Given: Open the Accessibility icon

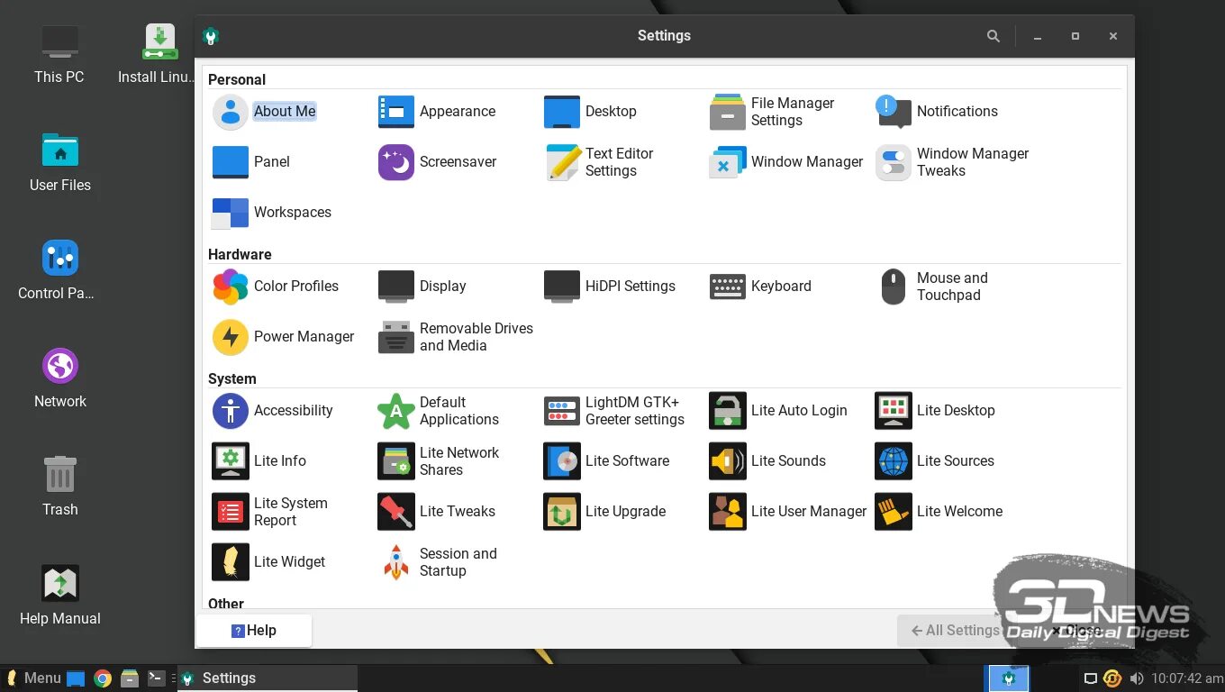Looking at the screenshot, I should [231, 411].
